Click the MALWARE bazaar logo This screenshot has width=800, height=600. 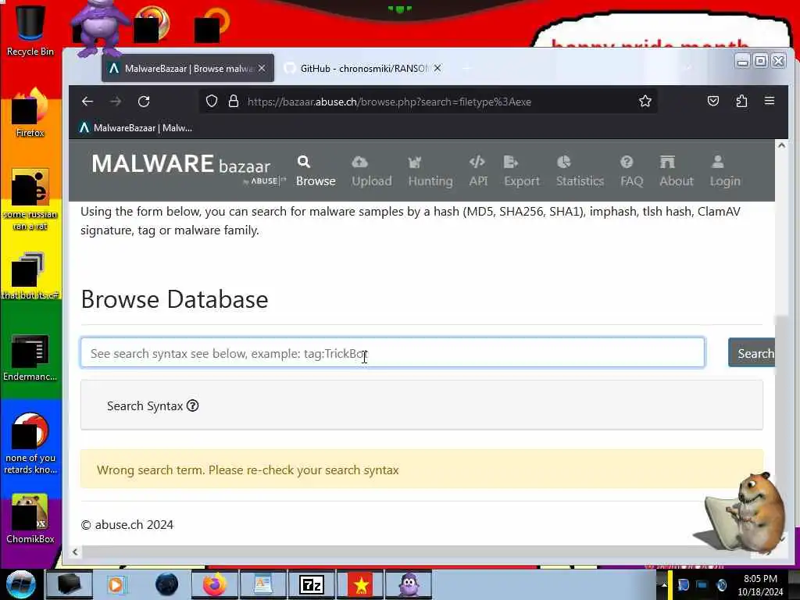pos(187,169)
